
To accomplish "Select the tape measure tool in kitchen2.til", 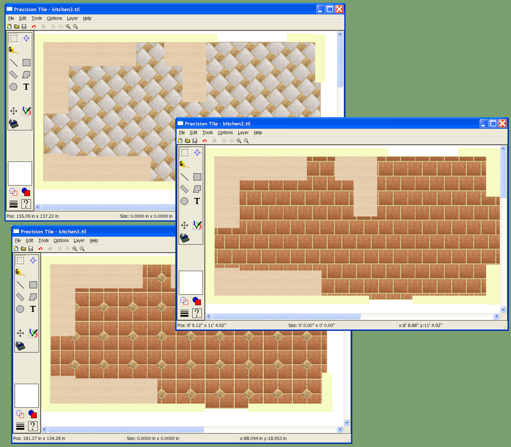I will coord(184,165).
